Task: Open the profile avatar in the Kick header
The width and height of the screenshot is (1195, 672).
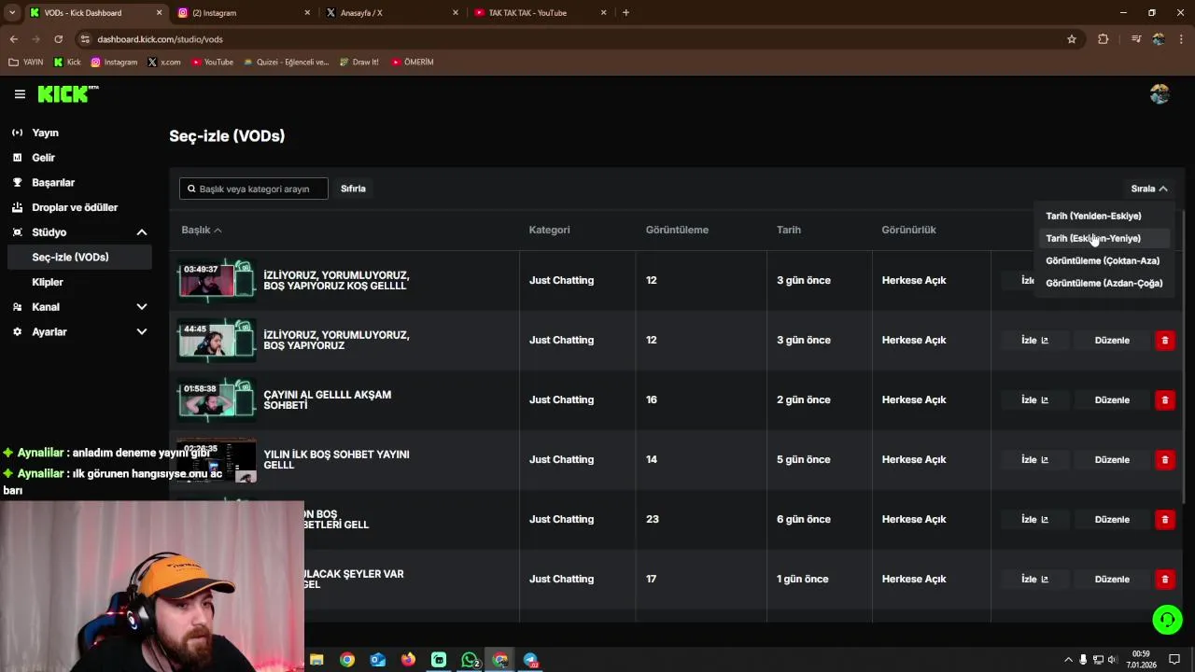Action: point(1160,94)
